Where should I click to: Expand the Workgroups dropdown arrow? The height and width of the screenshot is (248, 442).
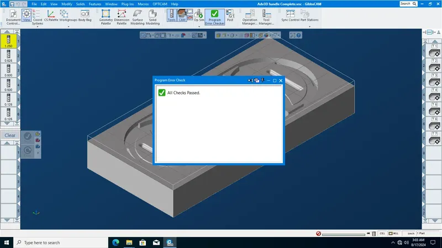[69, 26]
